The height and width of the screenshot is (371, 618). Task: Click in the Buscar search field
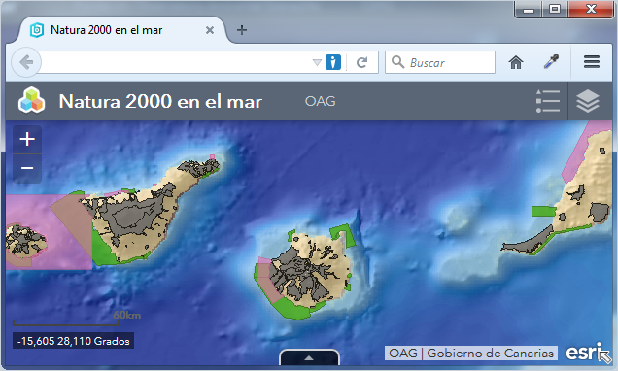[x=440, y=62]
